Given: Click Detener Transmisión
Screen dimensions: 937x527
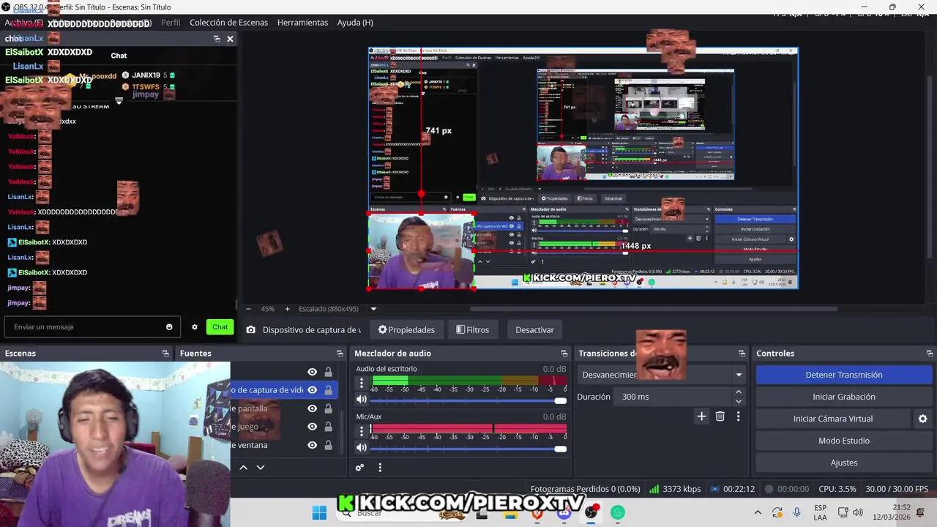Looking at the screenshot, I should [x=844, y=375].
